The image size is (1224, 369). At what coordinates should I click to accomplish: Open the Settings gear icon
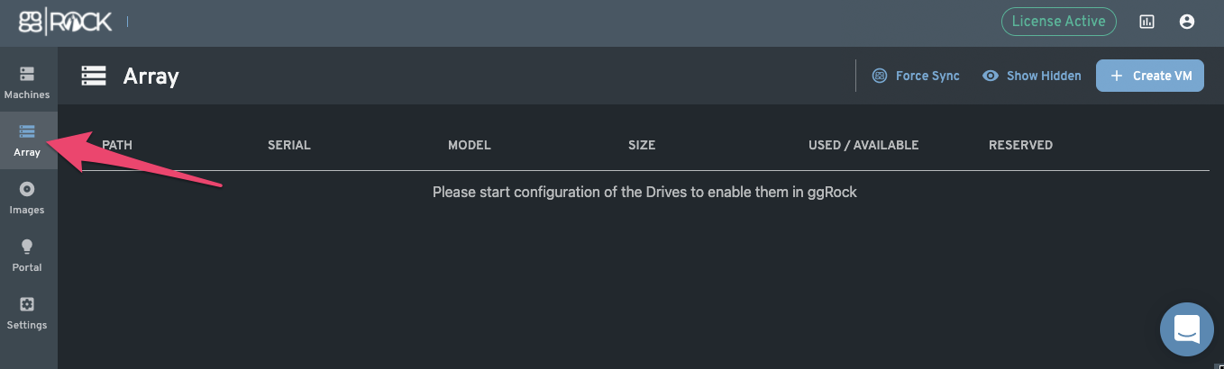pos(27,304)
